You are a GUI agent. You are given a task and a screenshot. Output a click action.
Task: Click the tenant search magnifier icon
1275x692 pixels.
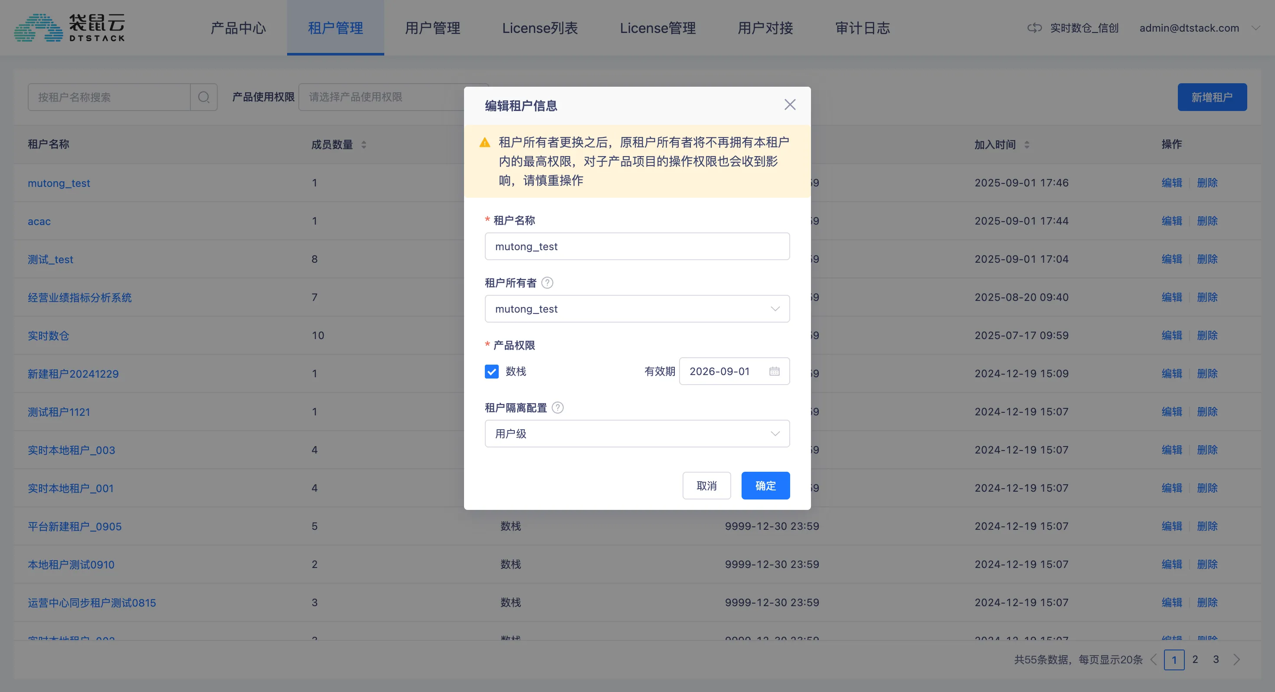(x=203, y=97)
